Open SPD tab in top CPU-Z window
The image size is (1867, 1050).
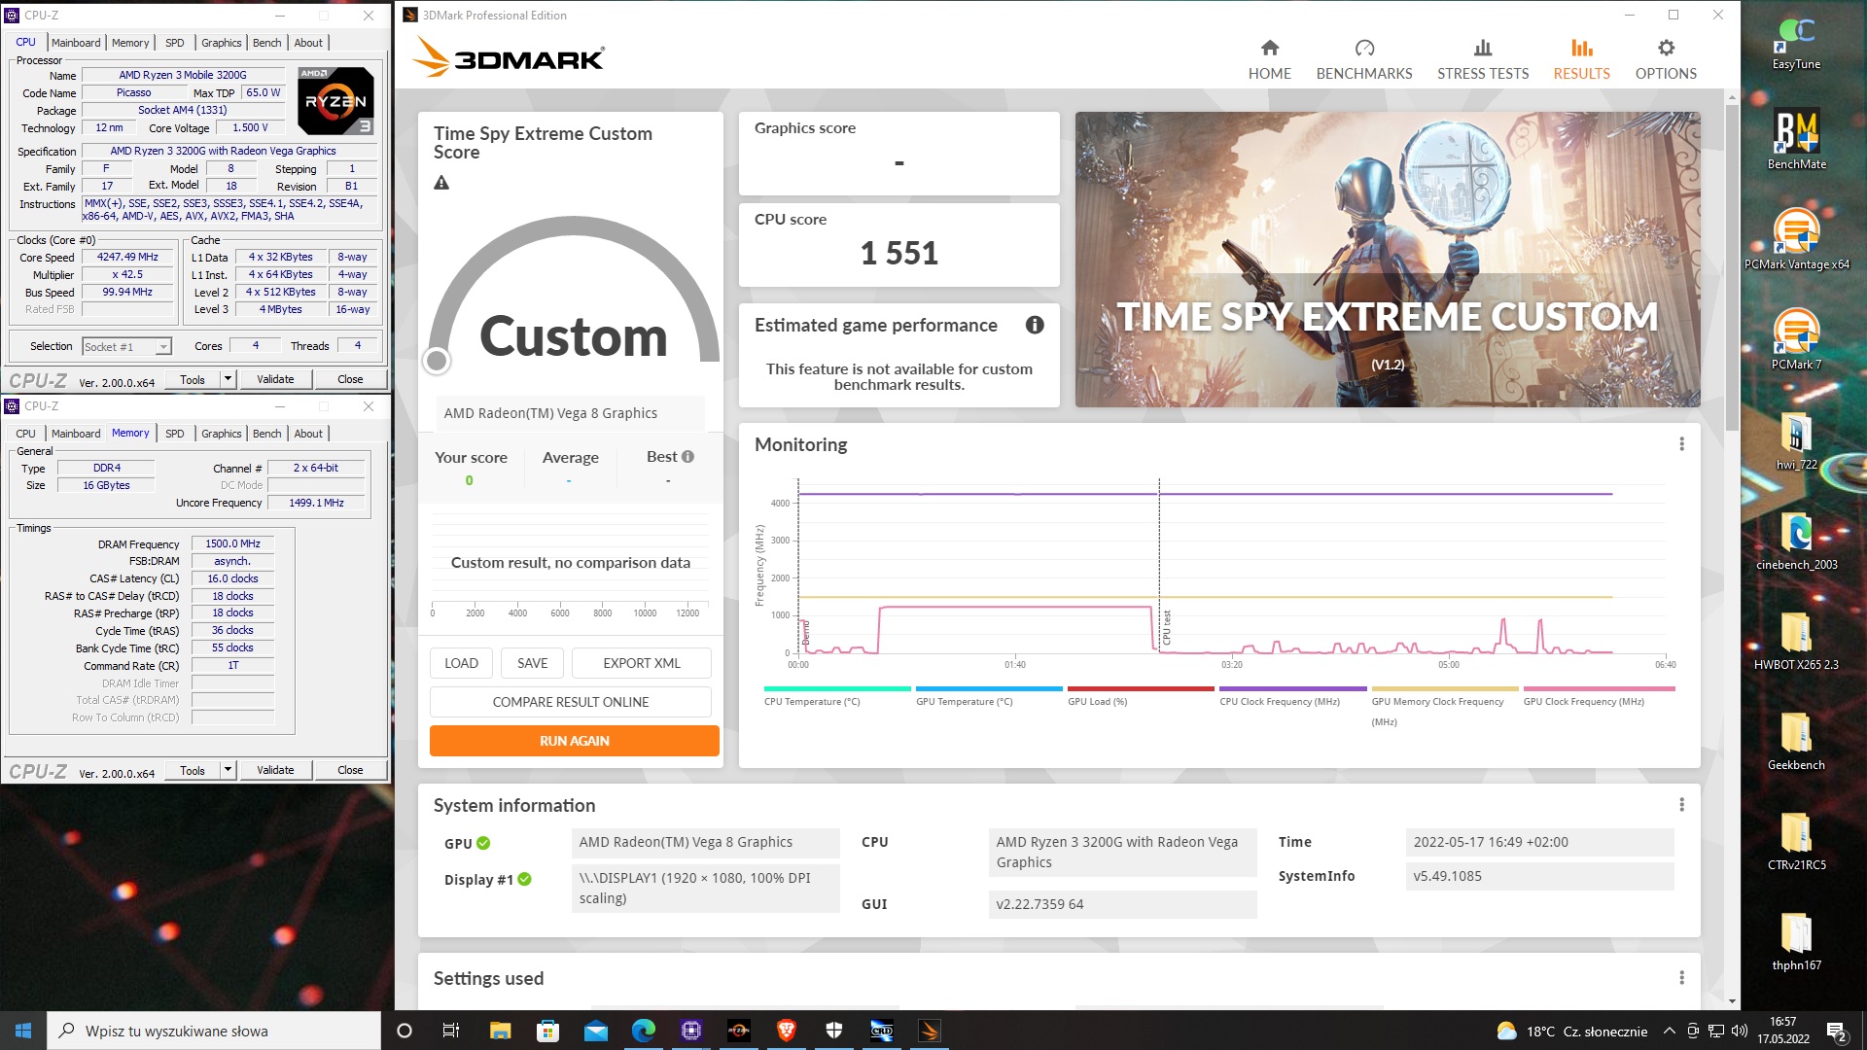pyautogui.click(x=175, y=43)
